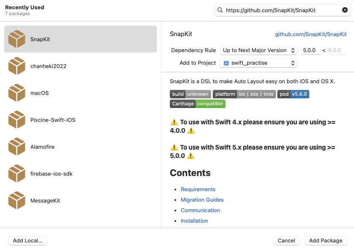
Task: Select macOS in the package list
Action: (80, 93)
